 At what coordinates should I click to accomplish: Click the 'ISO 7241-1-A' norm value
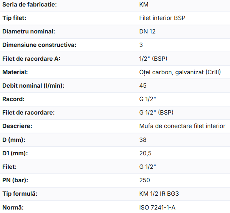[x=157, y=208]
